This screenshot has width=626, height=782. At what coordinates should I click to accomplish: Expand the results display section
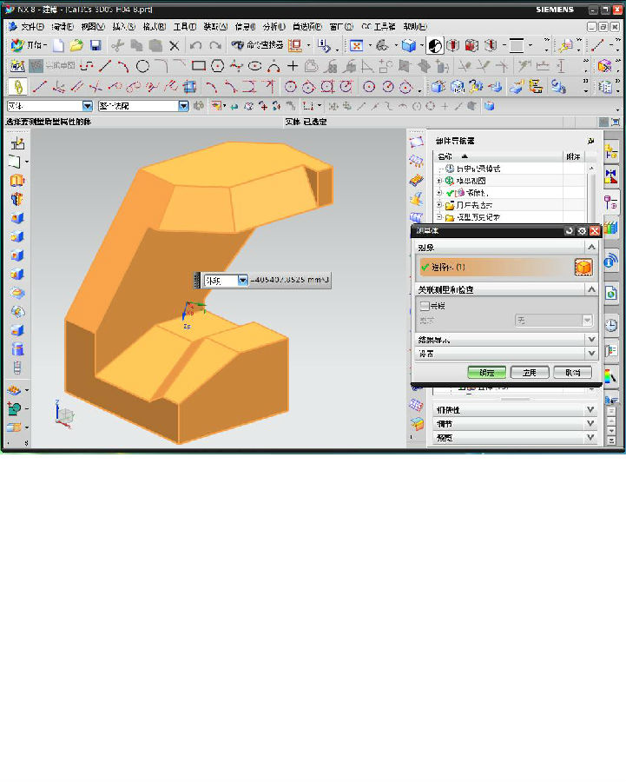pyautogui.click(x=591, y=340)
